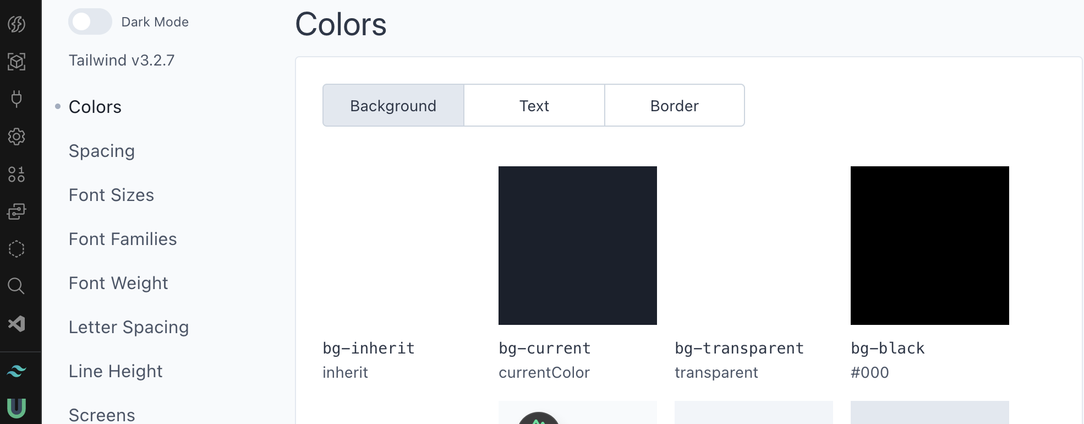
Task: Select the Background colors tab
Action: pyautogui.click(x=393, y=106)
